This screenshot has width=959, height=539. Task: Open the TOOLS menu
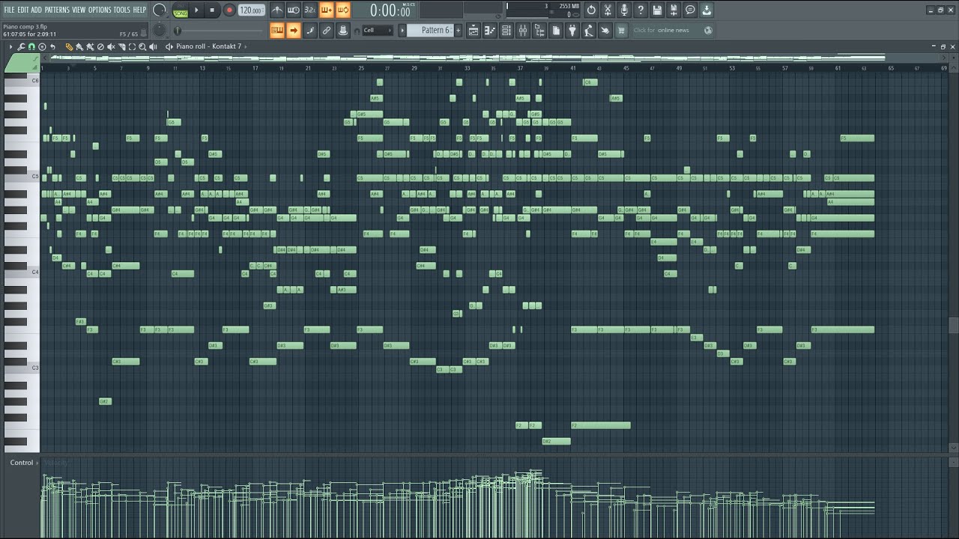121,10
